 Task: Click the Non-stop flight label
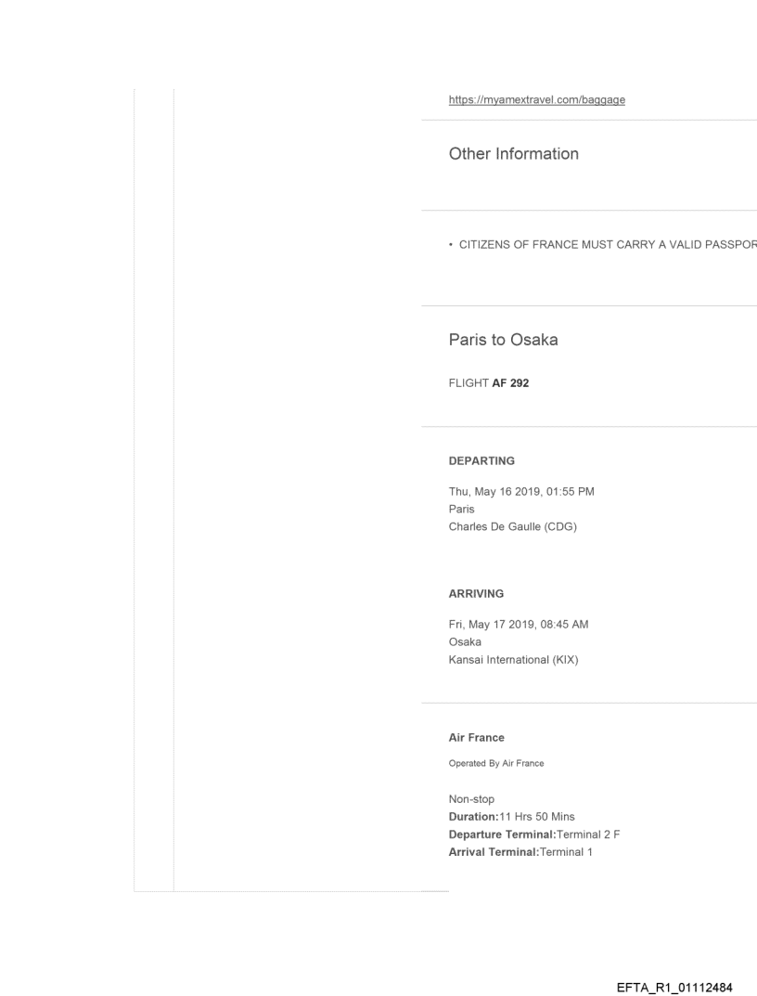(471, 800)
